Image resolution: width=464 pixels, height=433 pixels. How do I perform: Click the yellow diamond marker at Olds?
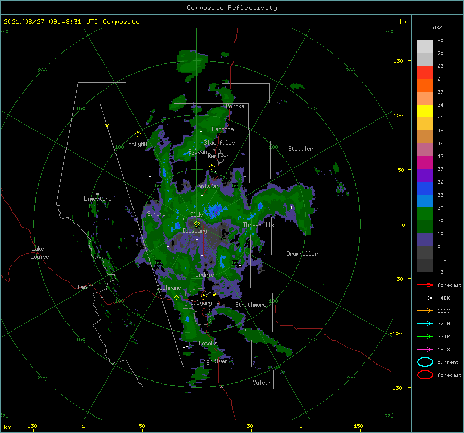coord(197,224)
